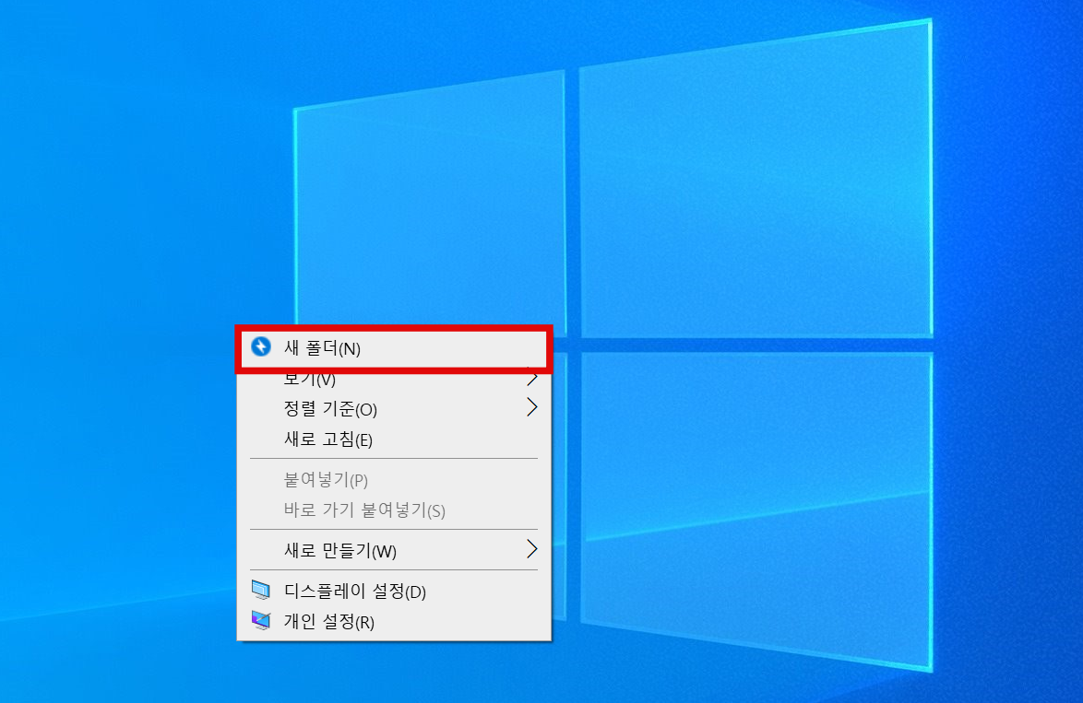This screenshot has height=703, width=1083.
Task: Expand the chevron beside 정렬 기준(O)
Action: [533, 409]
